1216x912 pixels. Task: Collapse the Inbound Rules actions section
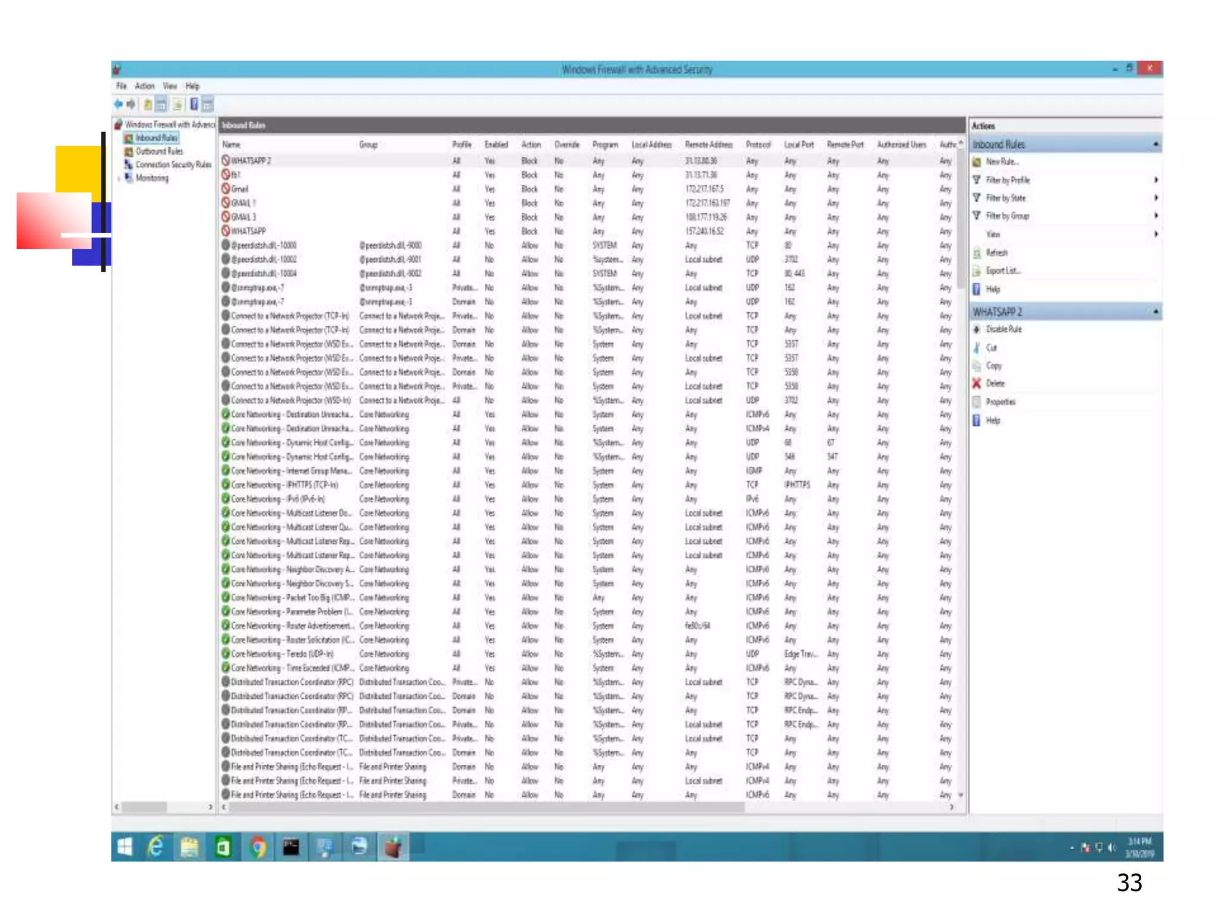[x=1155, y=144]
